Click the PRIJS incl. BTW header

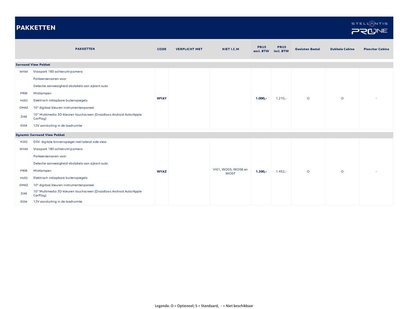pos(281,49)
